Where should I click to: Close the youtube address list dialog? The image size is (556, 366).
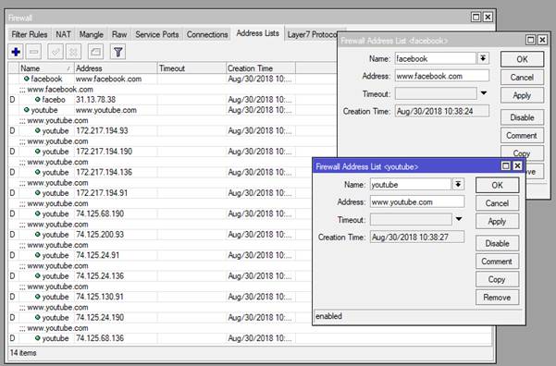[517, 165]
